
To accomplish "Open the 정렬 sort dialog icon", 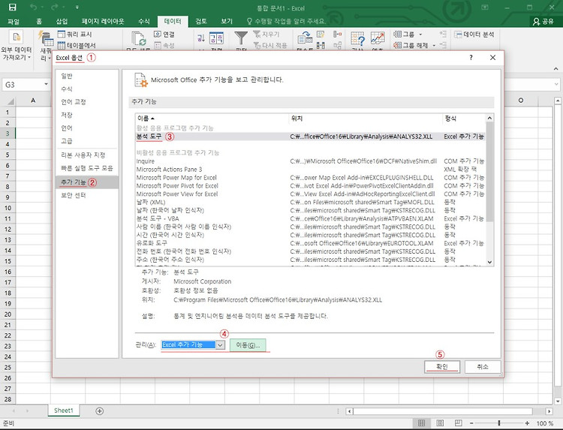I will pos(216,38).
